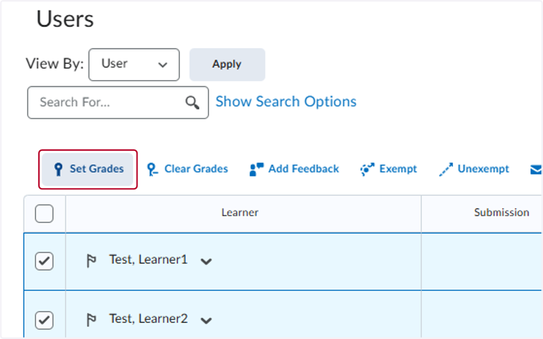Click the View By label
Screen dimensions: 543x339
point(55,64)
